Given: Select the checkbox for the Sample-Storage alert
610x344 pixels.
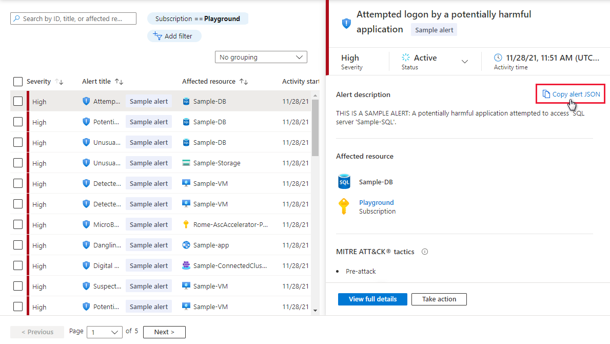Looking at the screenshot, I should pos(18,163).
